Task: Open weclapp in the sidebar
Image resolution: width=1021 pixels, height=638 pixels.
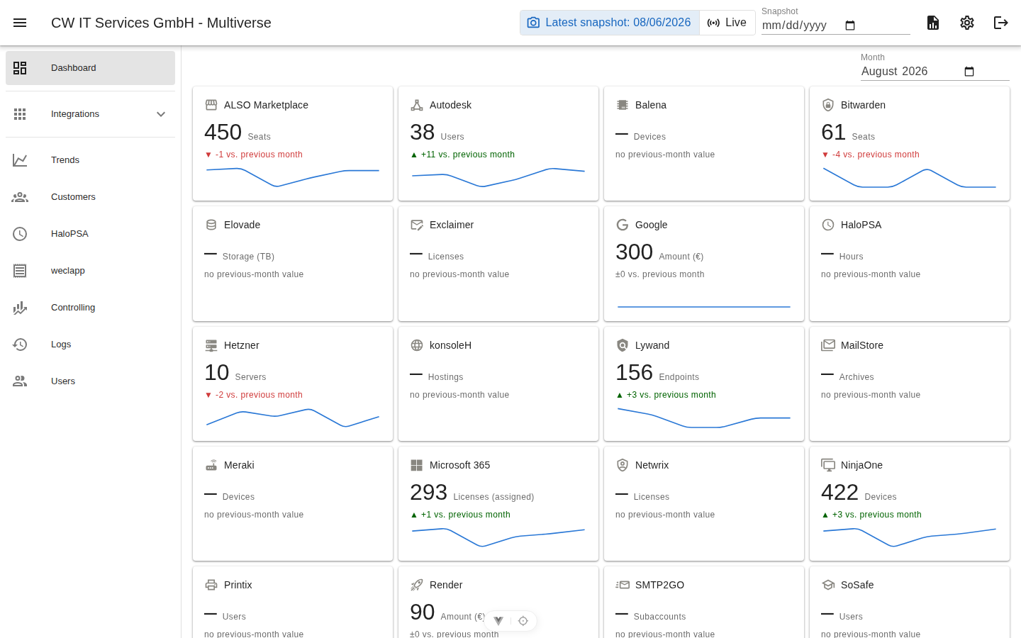Action: pos(90,271)
